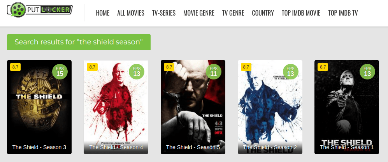
Task: Click the EPS 13 badge on Season 2
Action: click(290, 72)
